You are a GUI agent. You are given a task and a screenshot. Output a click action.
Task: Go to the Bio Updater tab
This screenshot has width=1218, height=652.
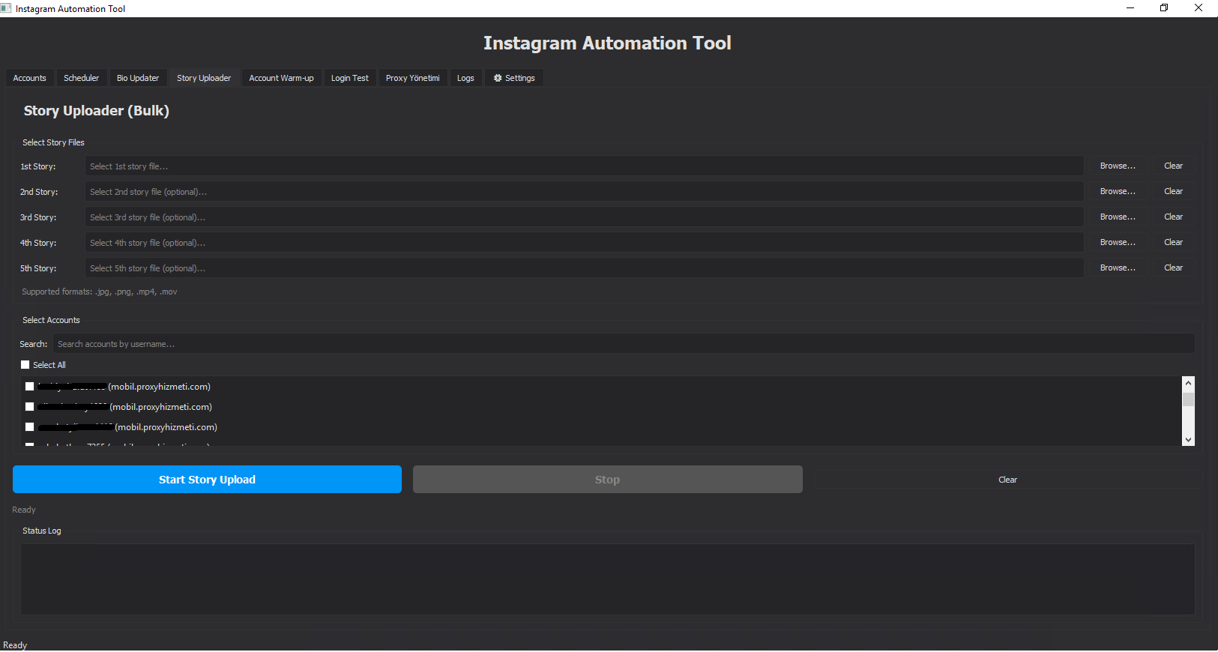(138, 78)
